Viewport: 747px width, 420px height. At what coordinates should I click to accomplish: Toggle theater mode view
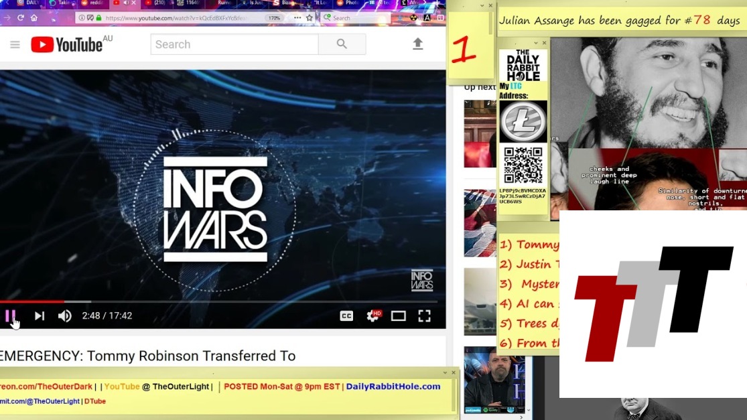click(x=399, y=316)
